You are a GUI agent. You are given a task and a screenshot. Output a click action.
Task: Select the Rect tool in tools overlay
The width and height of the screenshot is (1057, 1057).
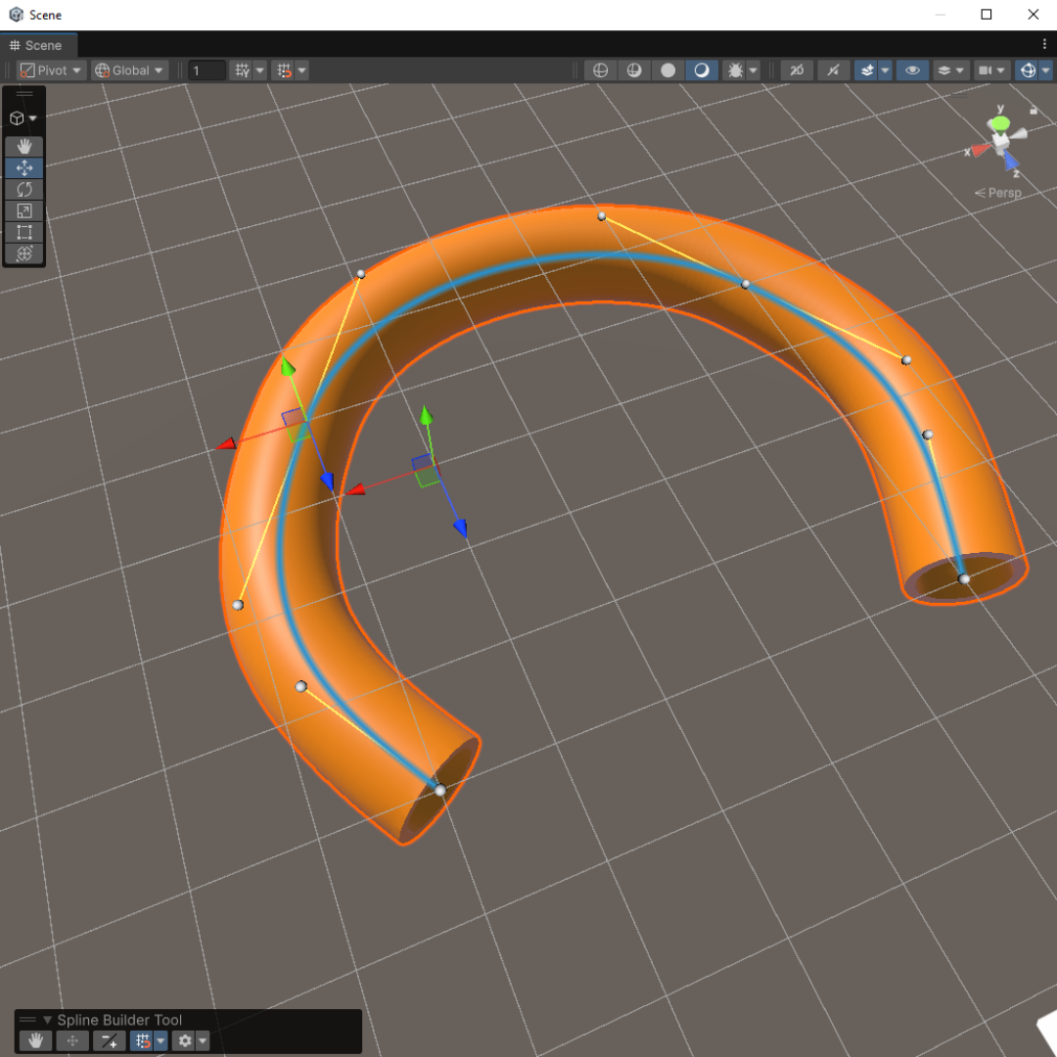click(24, 233)
